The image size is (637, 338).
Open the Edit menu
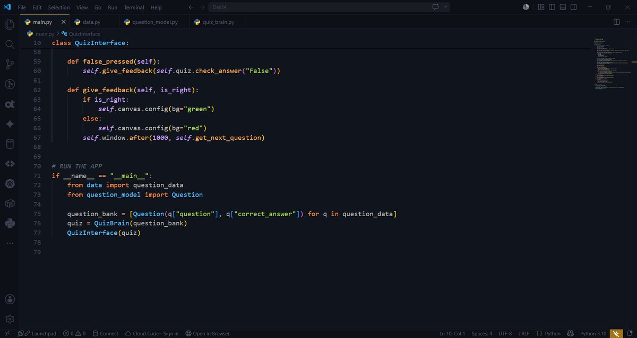pos(37,7)
